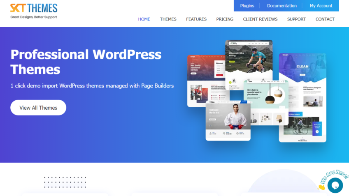Viewport: 349px width, 196px height.
Task: Navigate to the FEATURES page
Action: 196,19
